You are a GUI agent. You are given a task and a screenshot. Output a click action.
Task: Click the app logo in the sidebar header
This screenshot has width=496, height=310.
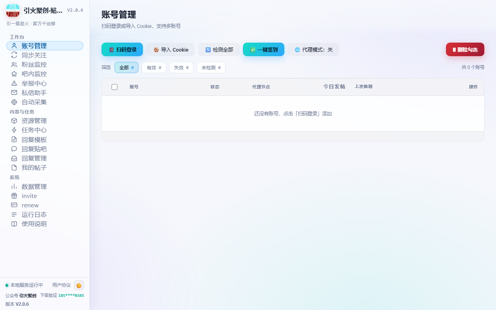(13, 10)
